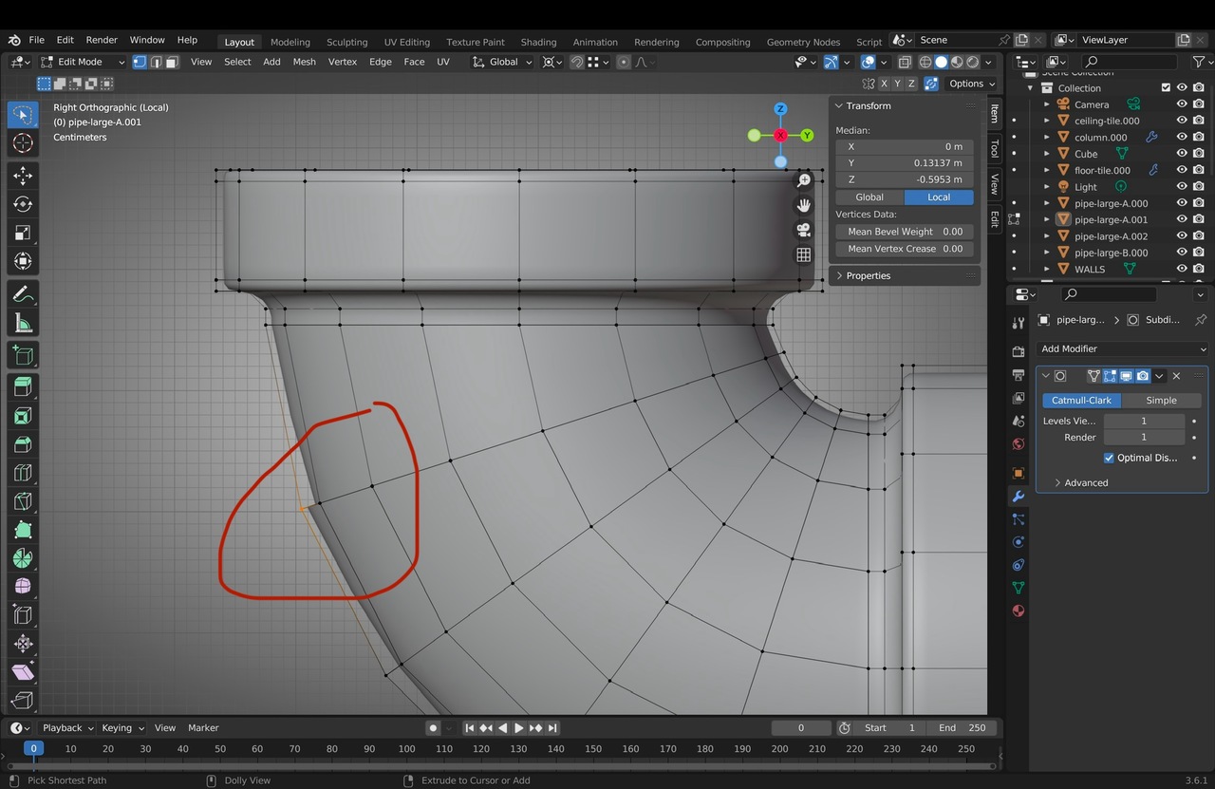This screenshot has width=1215, height=789.
Task: Switch subdivision type to Simple
Action: click(1161, 401)
